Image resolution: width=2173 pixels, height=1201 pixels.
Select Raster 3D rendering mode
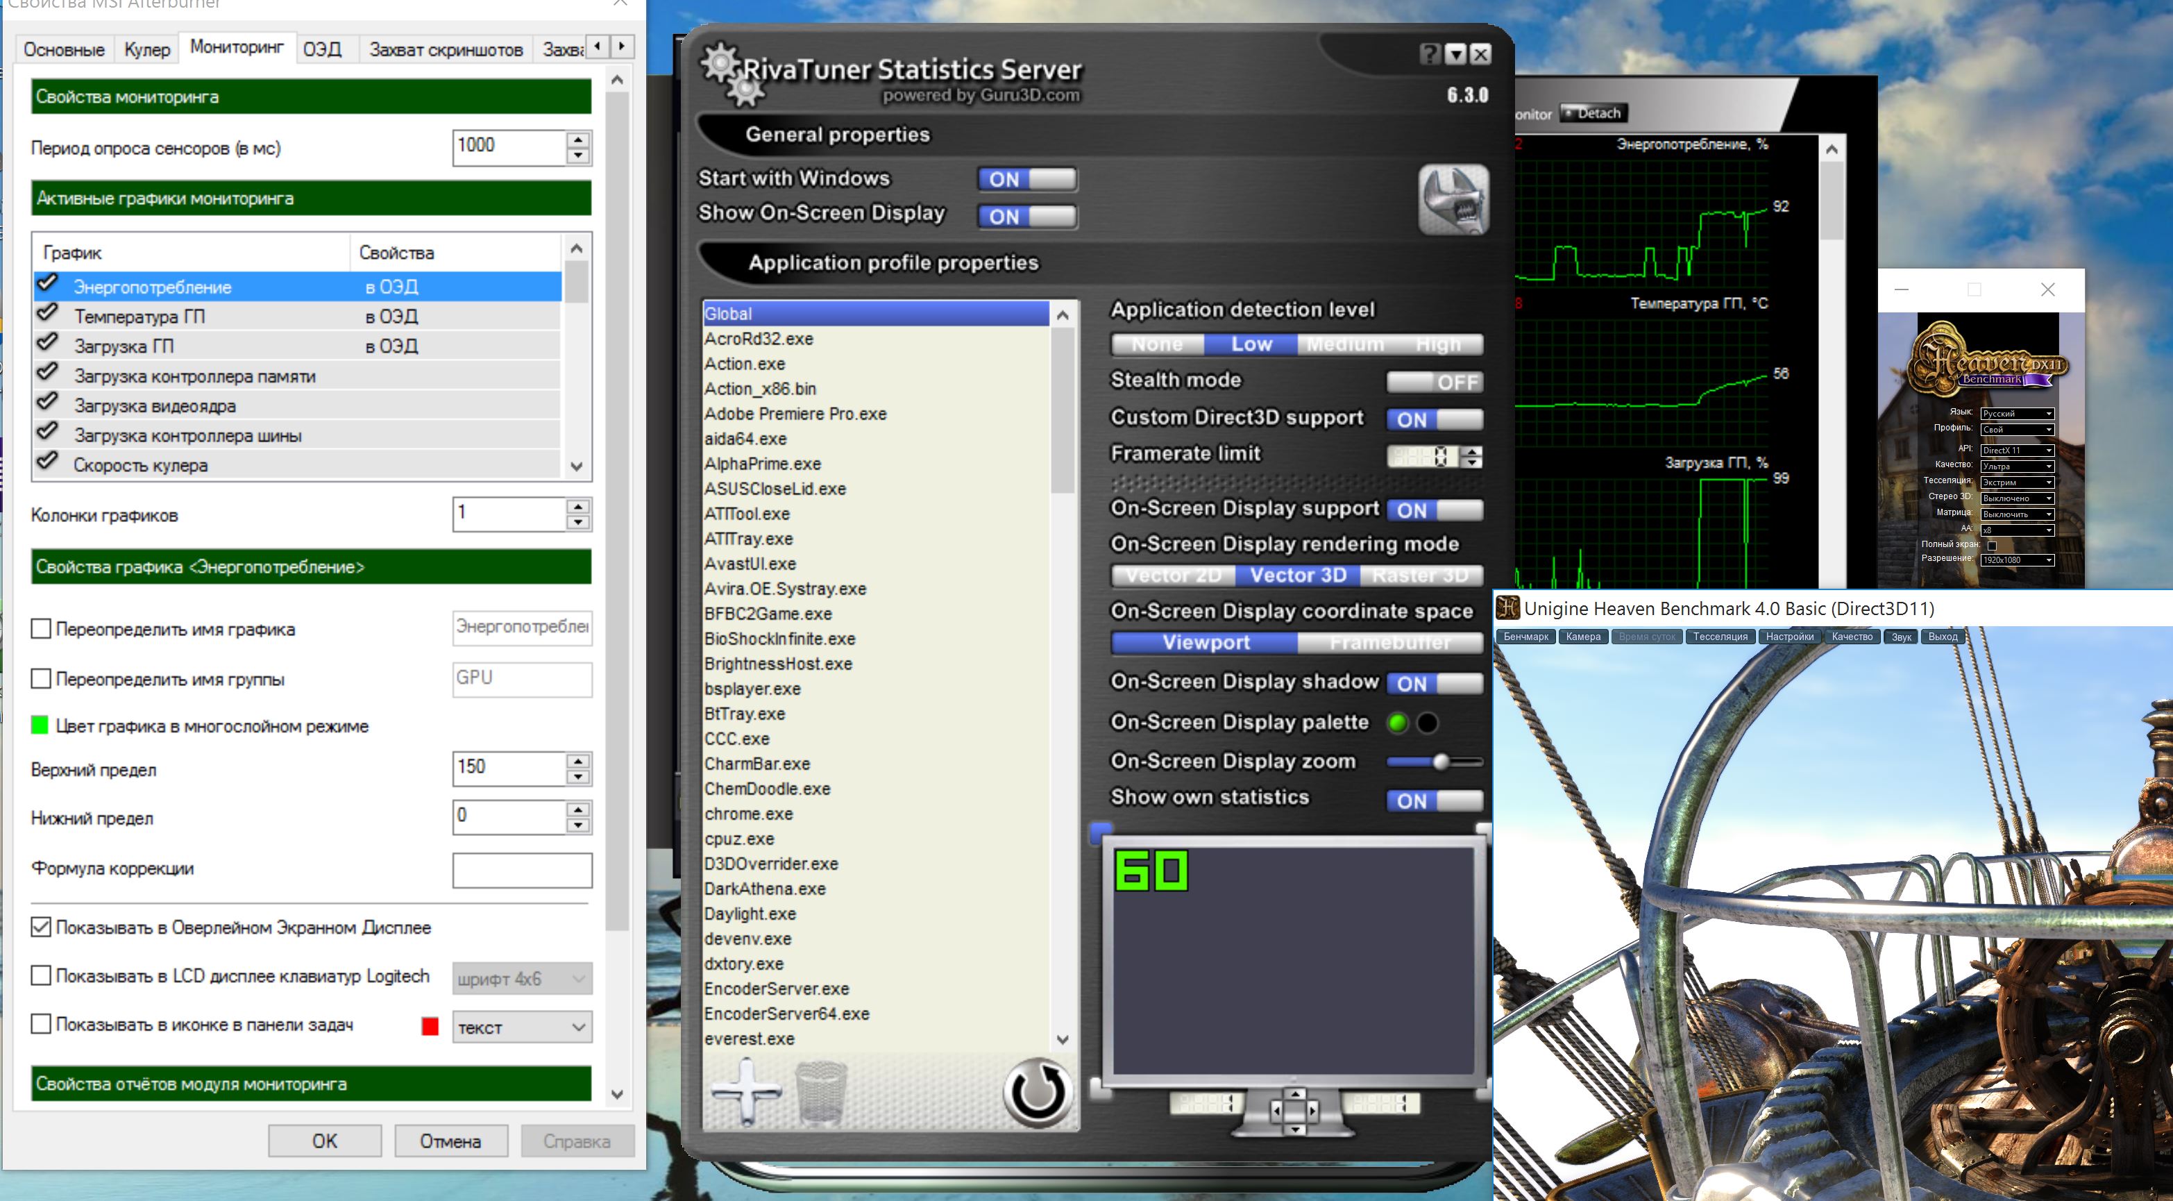1421,576
